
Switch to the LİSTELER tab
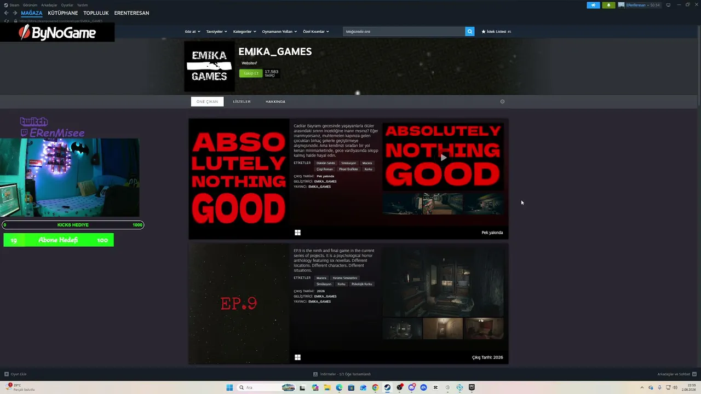(242, 101)
